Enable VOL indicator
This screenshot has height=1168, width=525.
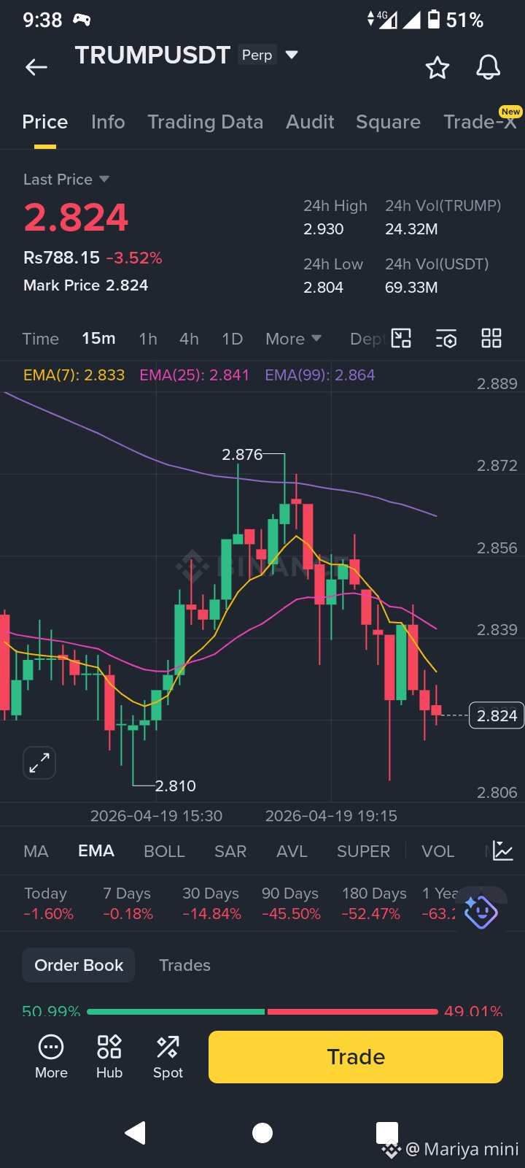click(438, 851)
